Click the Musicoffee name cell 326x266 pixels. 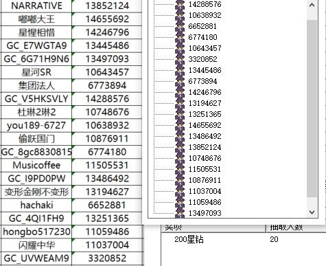[36, 166]
